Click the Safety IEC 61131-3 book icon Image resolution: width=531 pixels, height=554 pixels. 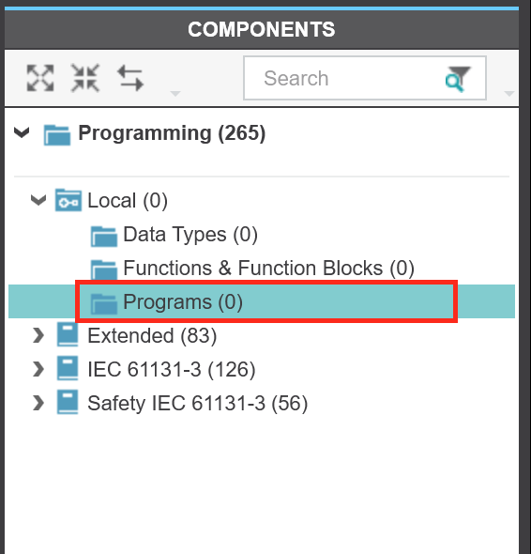click(68, 402)
